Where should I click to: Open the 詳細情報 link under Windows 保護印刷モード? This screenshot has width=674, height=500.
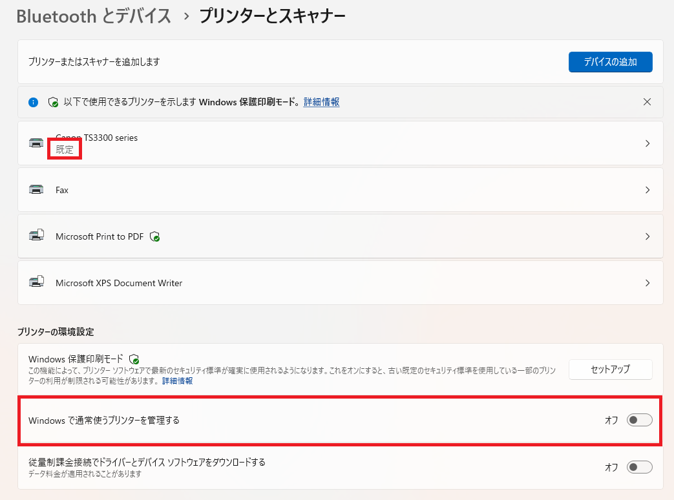click(177, 380)
